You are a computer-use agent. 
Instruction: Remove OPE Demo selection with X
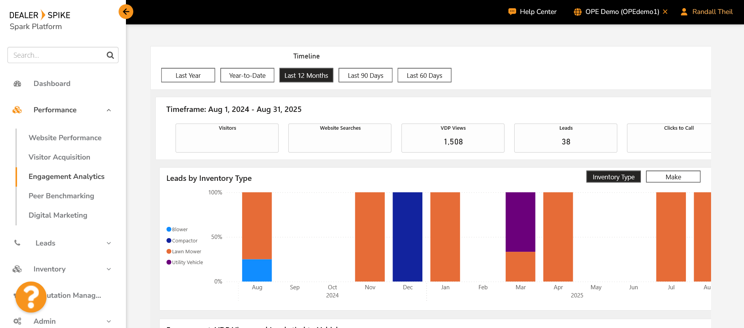665,12
